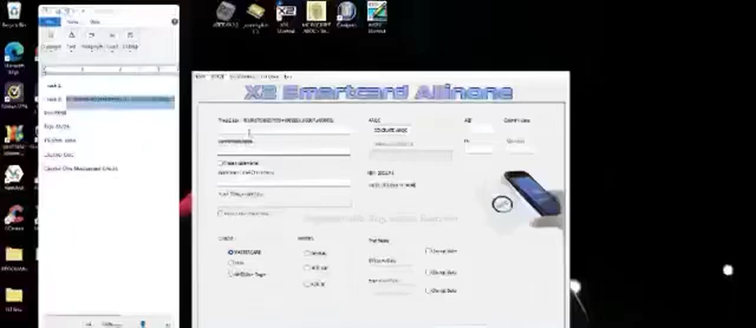This screenshot has width=756, height=328.
Task: Expand the Editing group in WordPad
Action: 131,40
